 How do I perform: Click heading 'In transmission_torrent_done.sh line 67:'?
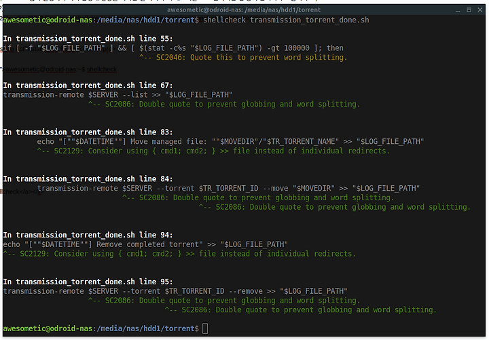click(x=88, y=86)
